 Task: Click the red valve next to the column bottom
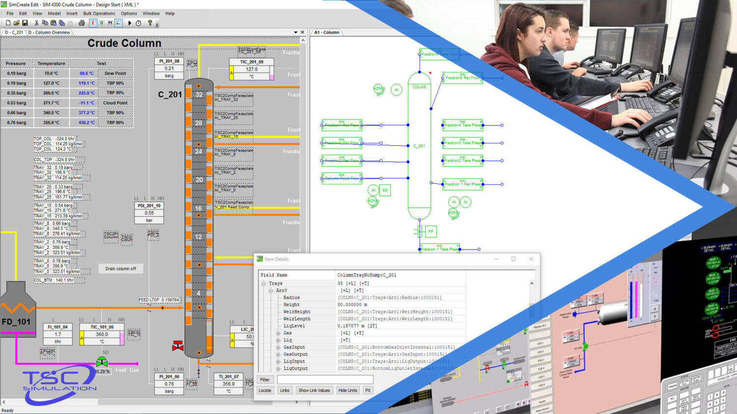point(178,346)
